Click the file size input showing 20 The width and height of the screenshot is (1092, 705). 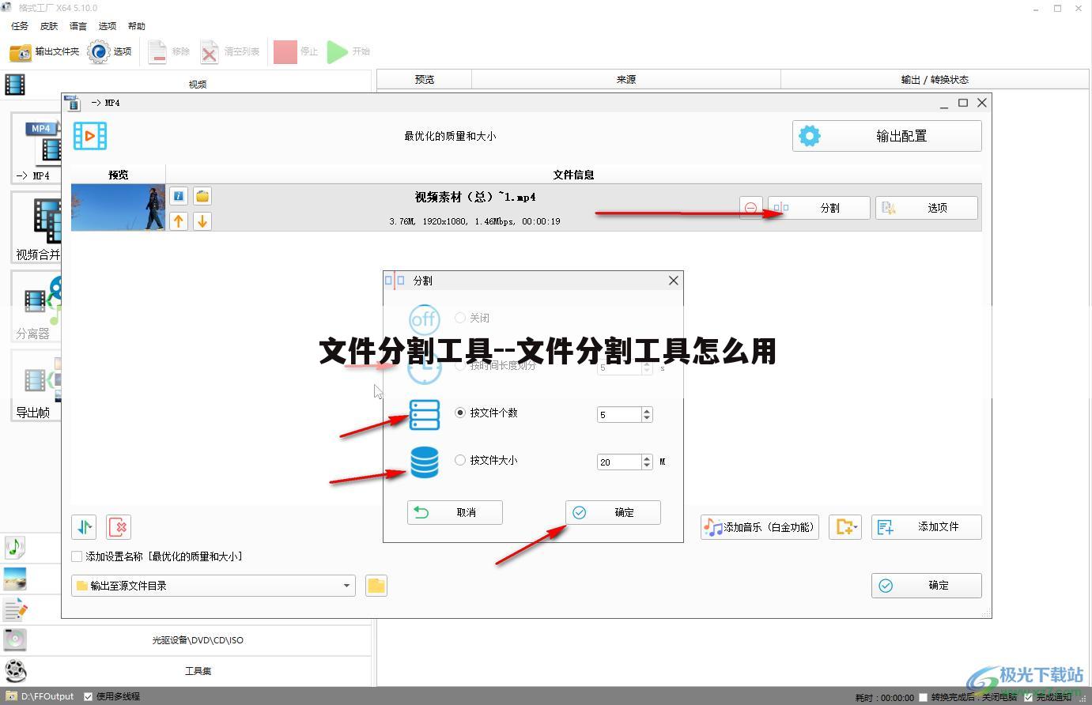[x=618, y=462]
